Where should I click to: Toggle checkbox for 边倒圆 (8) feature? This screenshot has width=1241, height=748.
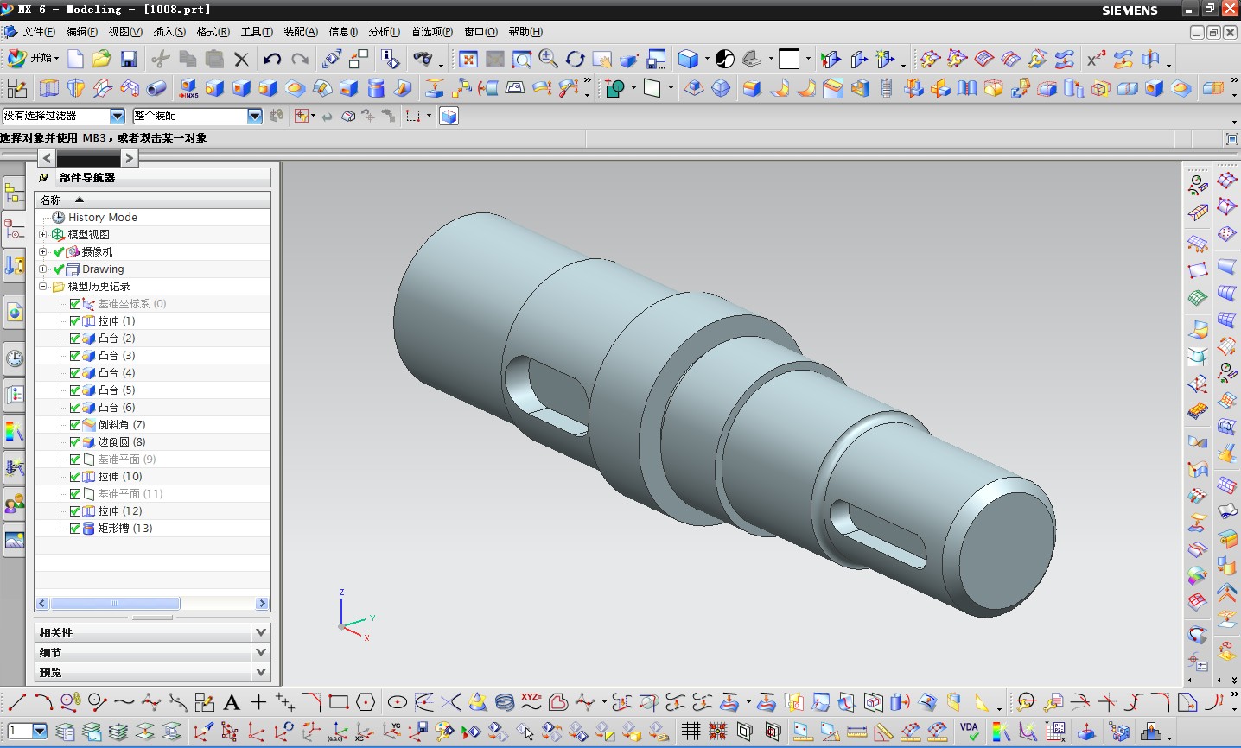(75, 442)
